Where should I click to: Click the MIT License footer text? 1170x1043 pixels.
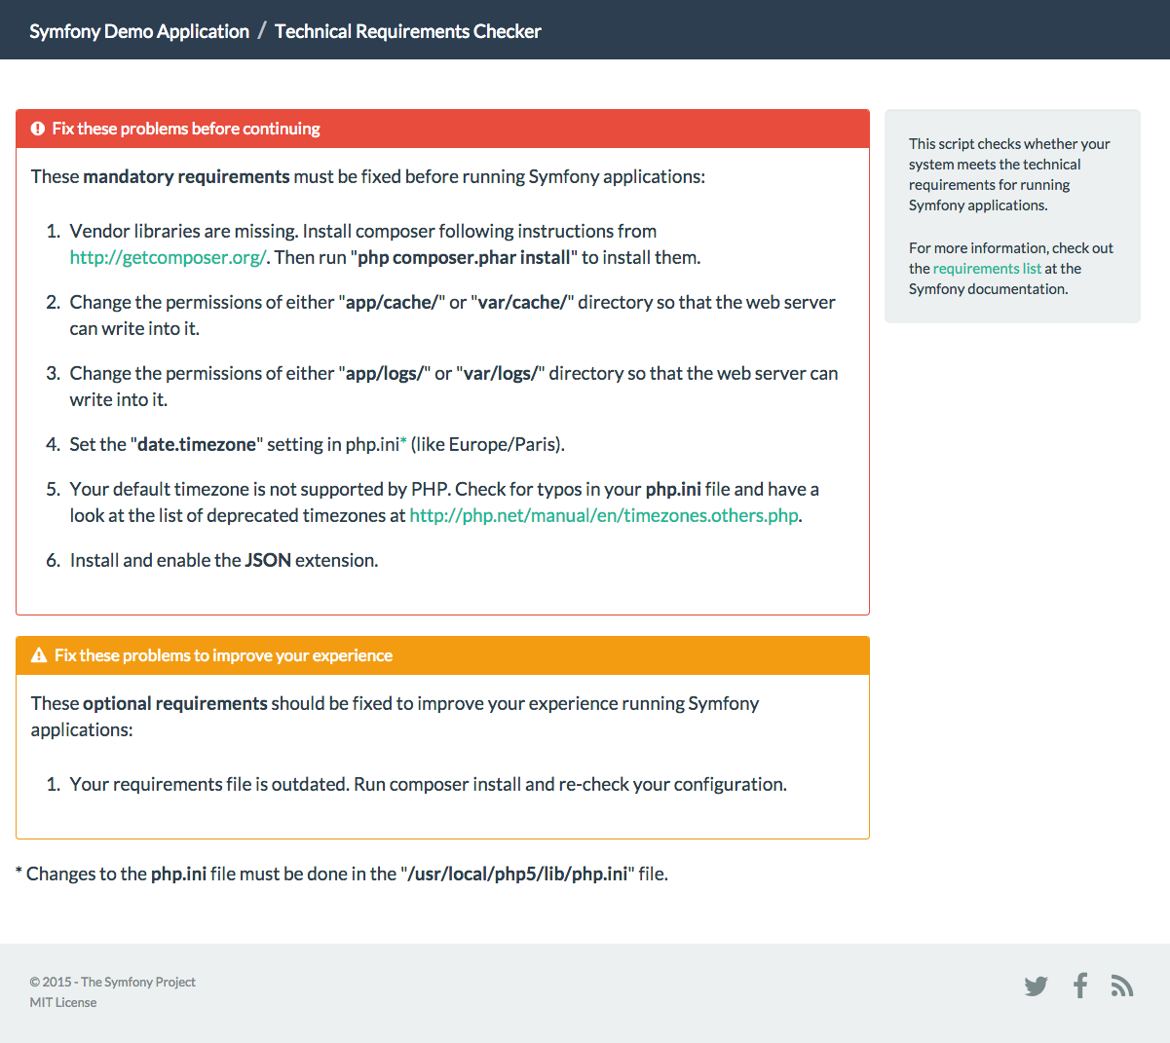[63, 1002]
